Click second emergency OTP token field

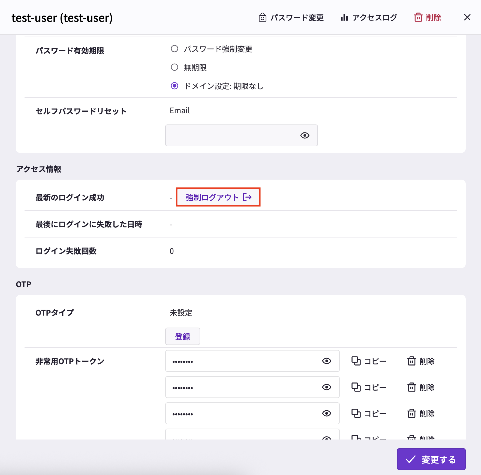[252, 387]
